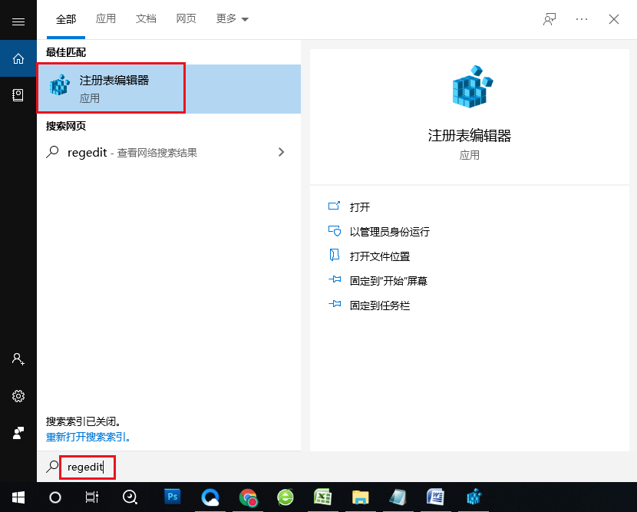Open the notepad-style icon on taskbar
This screenshot has width=637, height=512.
coord(398,497)
